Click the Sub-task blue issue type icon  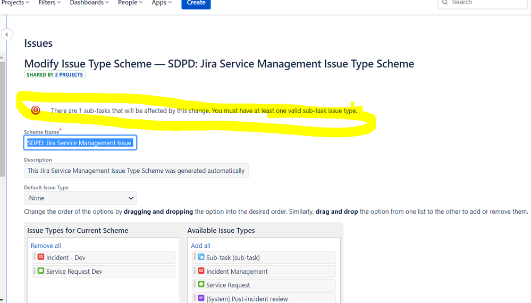pos(201,257)
